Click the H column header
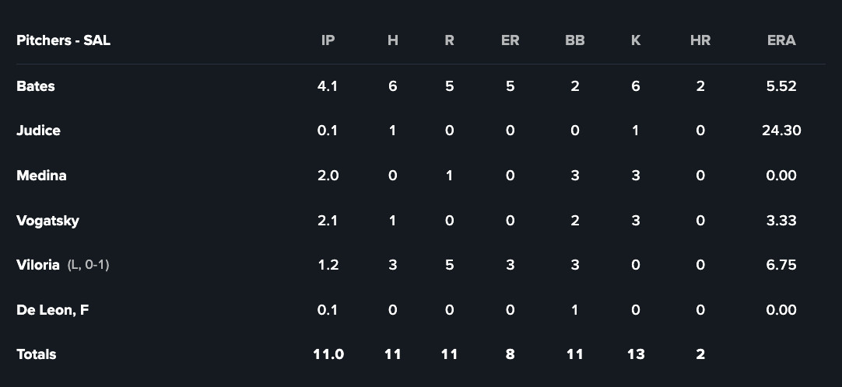 coord(392,40)
